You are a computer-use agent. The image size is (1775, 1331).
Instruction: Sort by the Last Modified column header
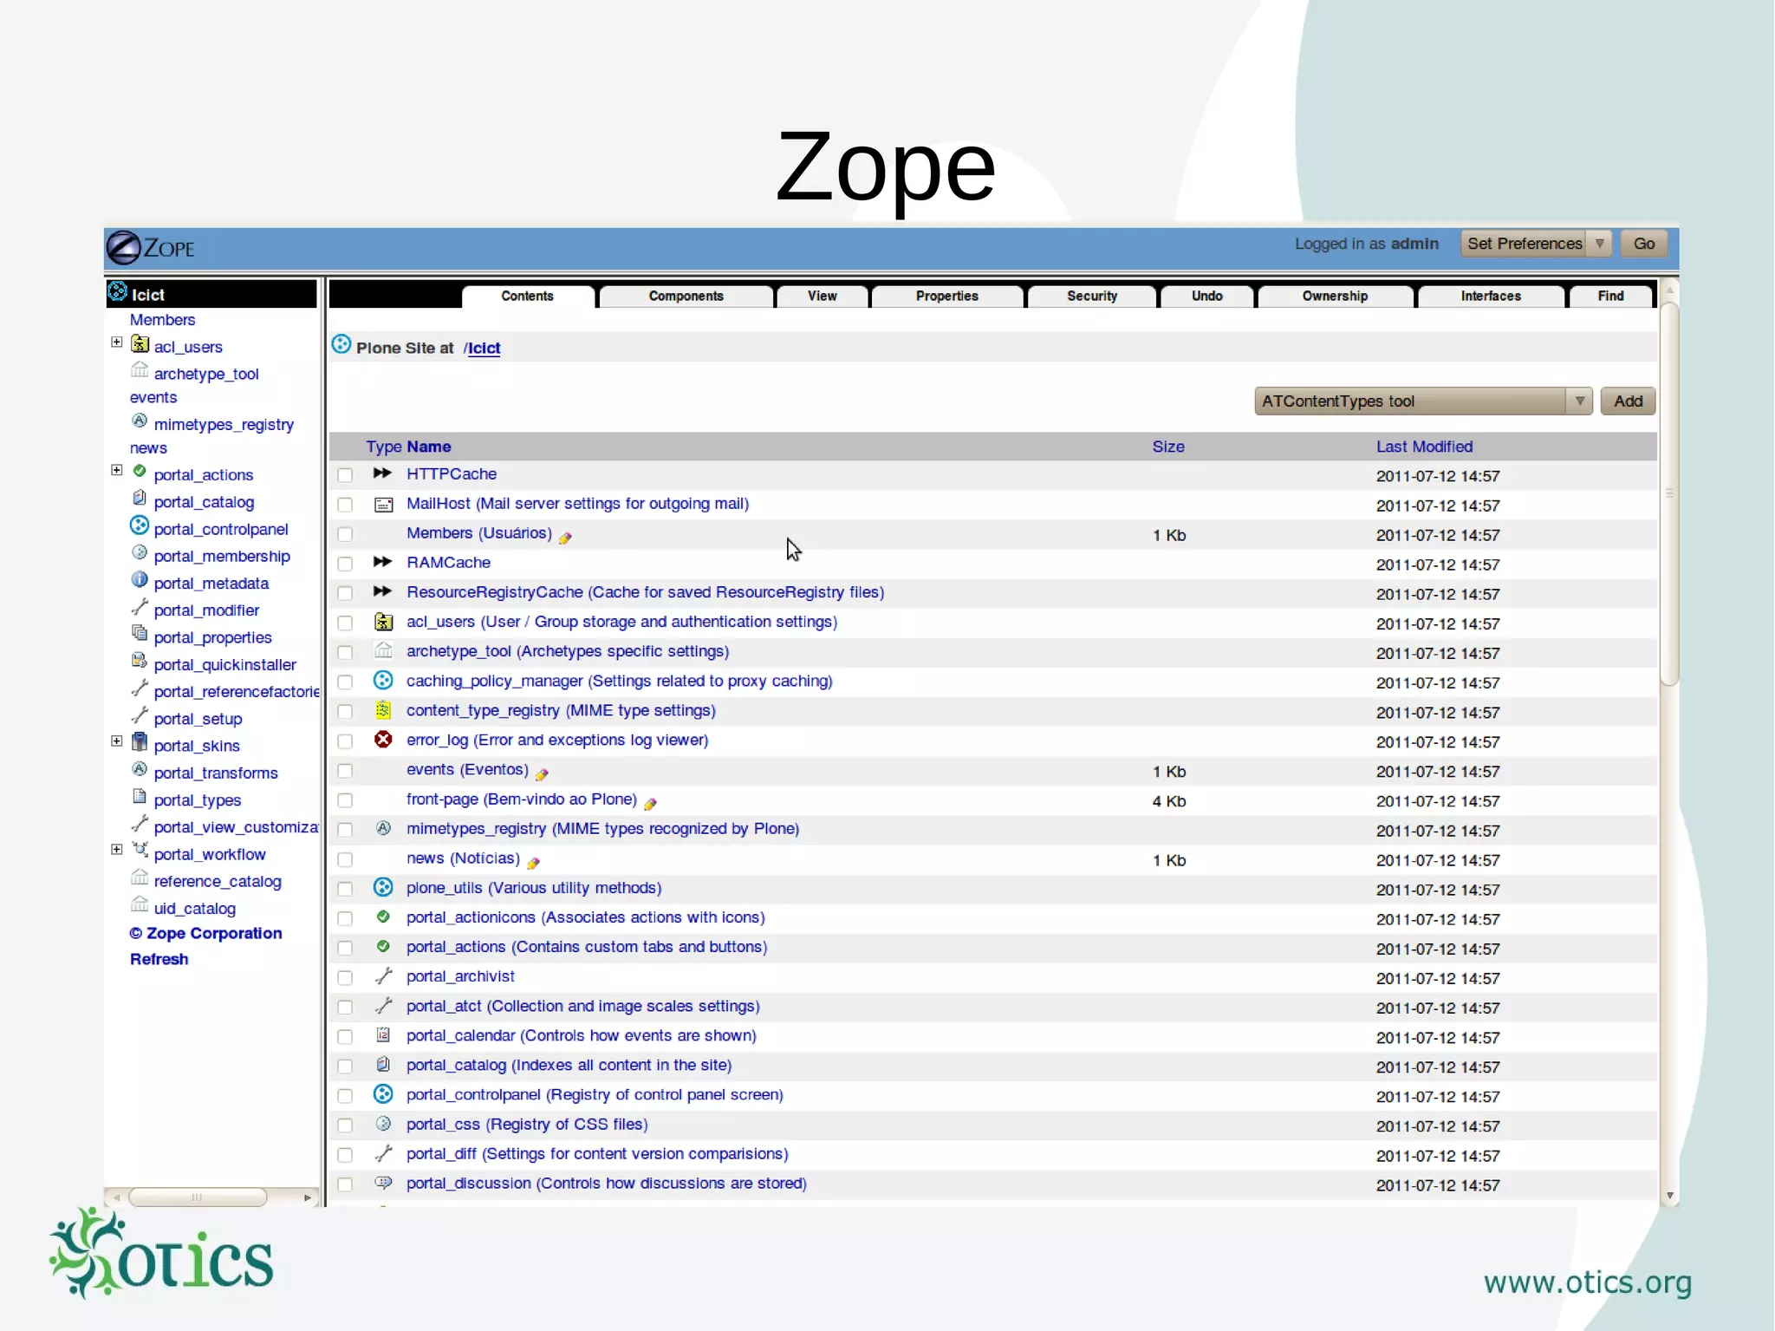tap(1424, 447)
